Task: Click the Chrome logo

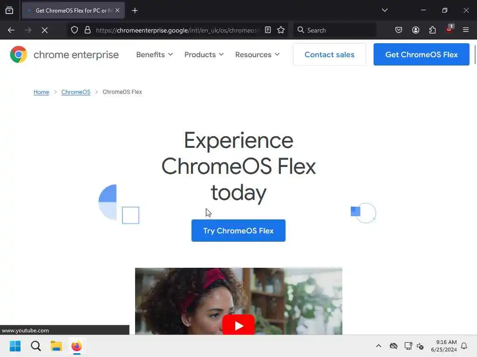Action: tap(19, 55)
